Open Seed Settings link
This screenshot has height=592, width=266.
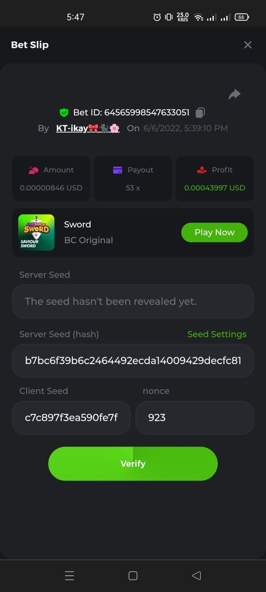217,334
